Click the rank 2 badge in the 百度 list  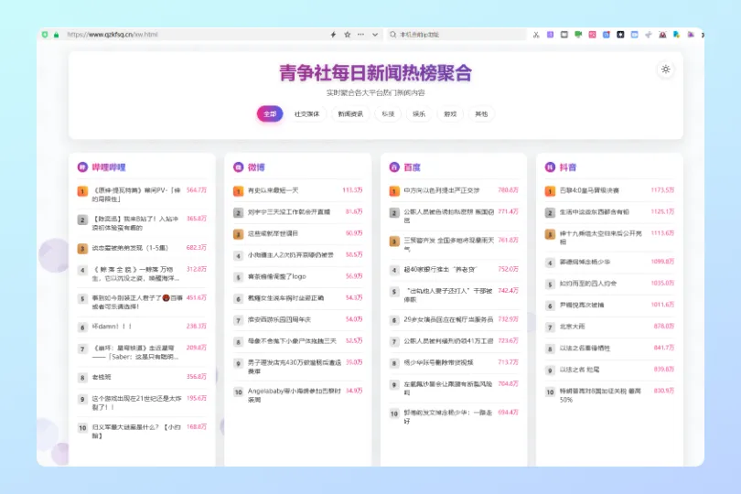pyautogui.click(x=394, y=213)
